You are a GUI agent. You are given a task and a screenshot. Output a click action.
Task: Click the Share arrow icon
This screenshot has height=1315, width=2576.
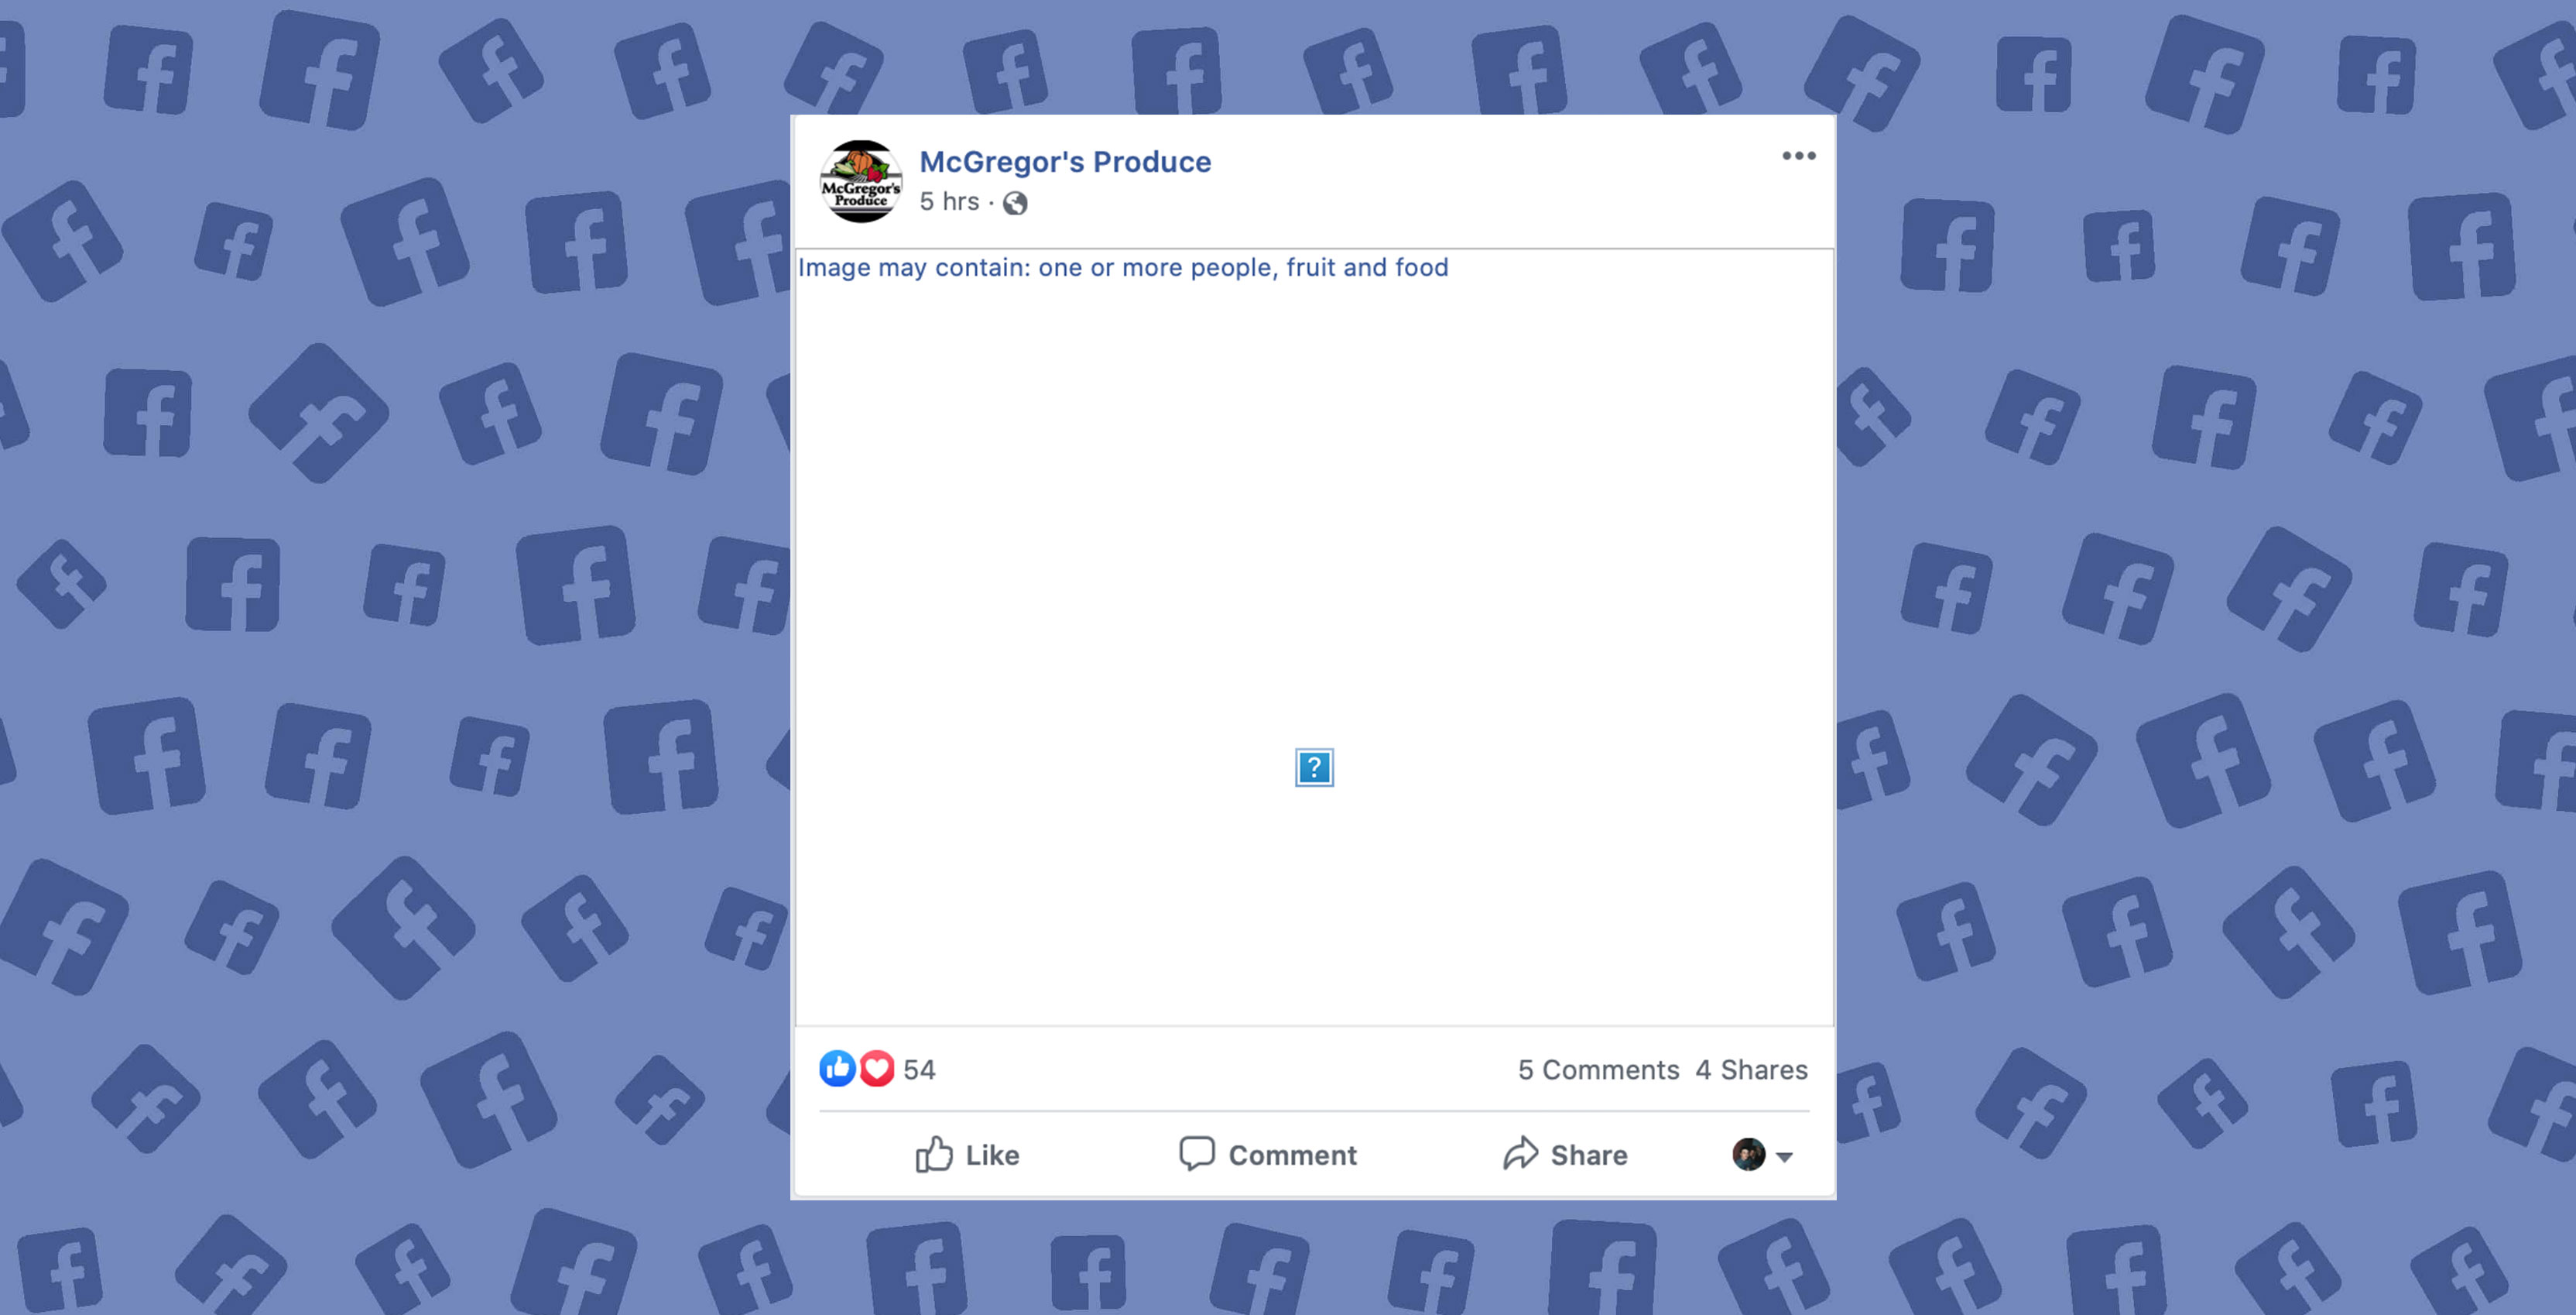(x=1520, y=1154)
